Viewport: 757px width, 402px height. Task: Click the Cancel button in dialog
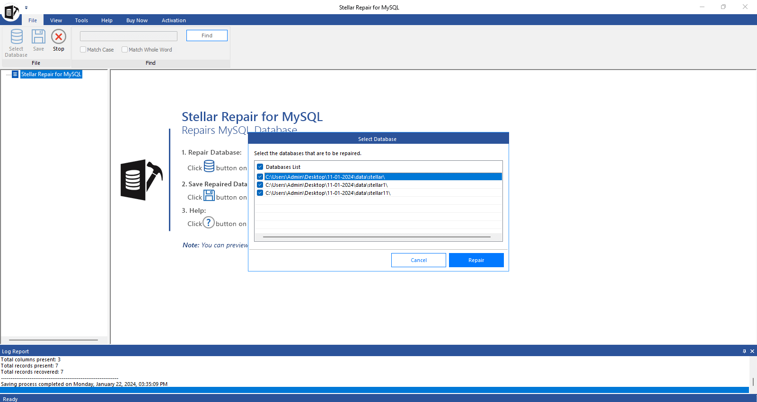coord(419,260)
